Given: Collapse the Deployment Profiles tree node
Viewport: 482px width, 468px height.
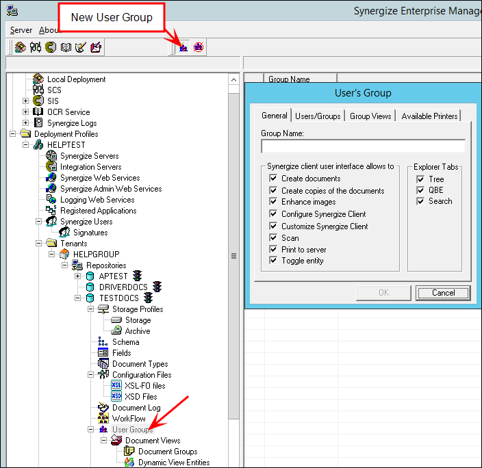Looking at the screenshot, I should click(x=13, y=134).
